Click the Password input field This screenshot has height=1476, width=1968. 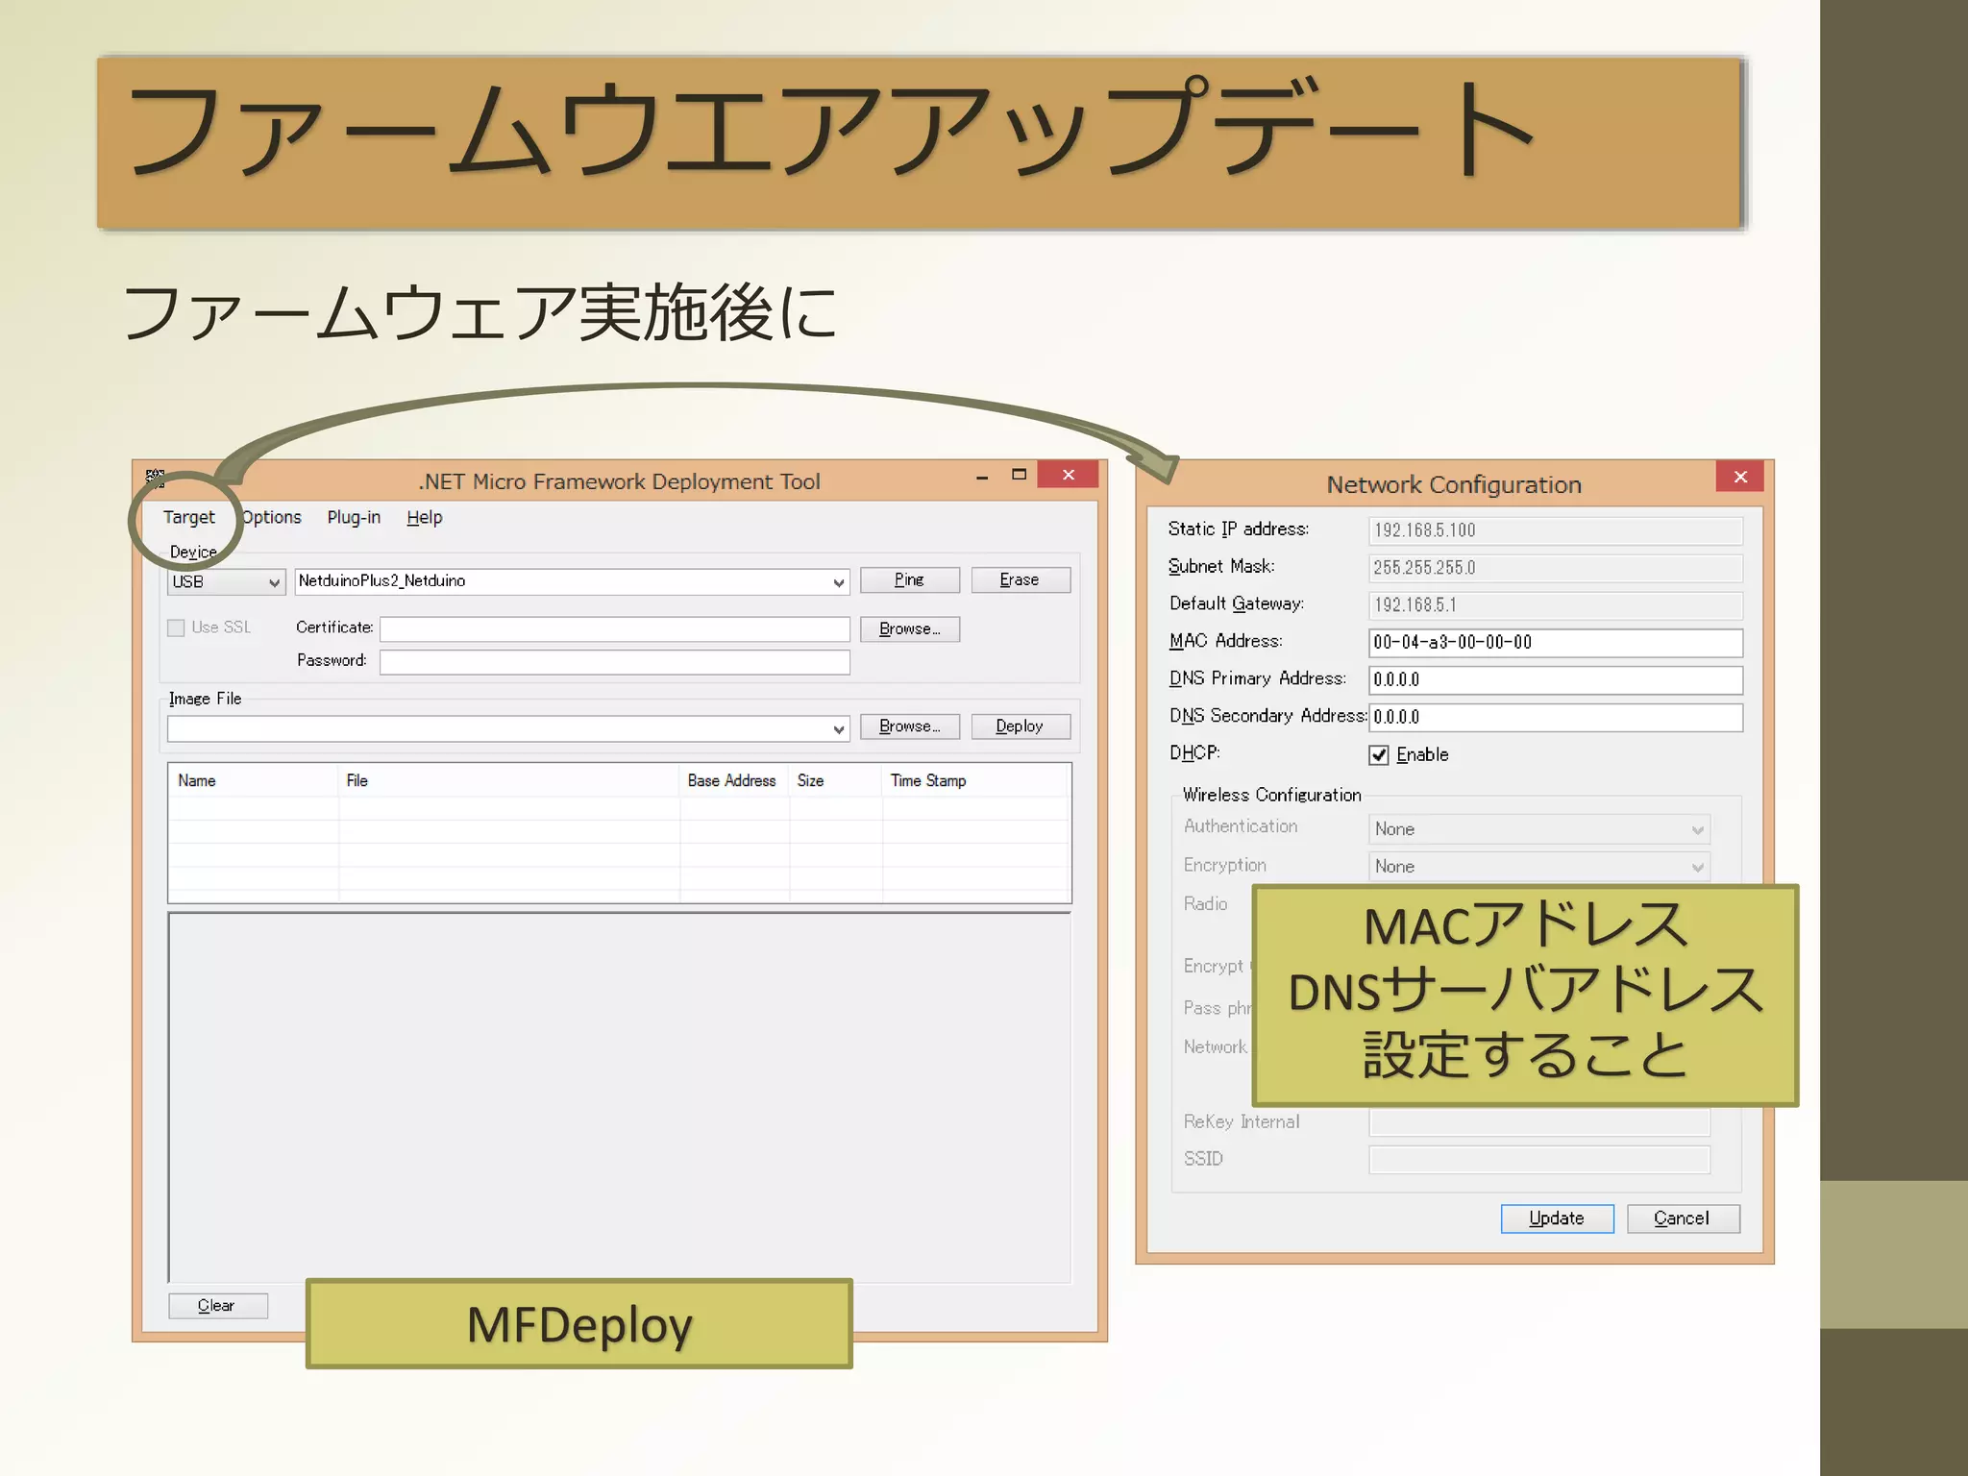[x=614, y=662]
